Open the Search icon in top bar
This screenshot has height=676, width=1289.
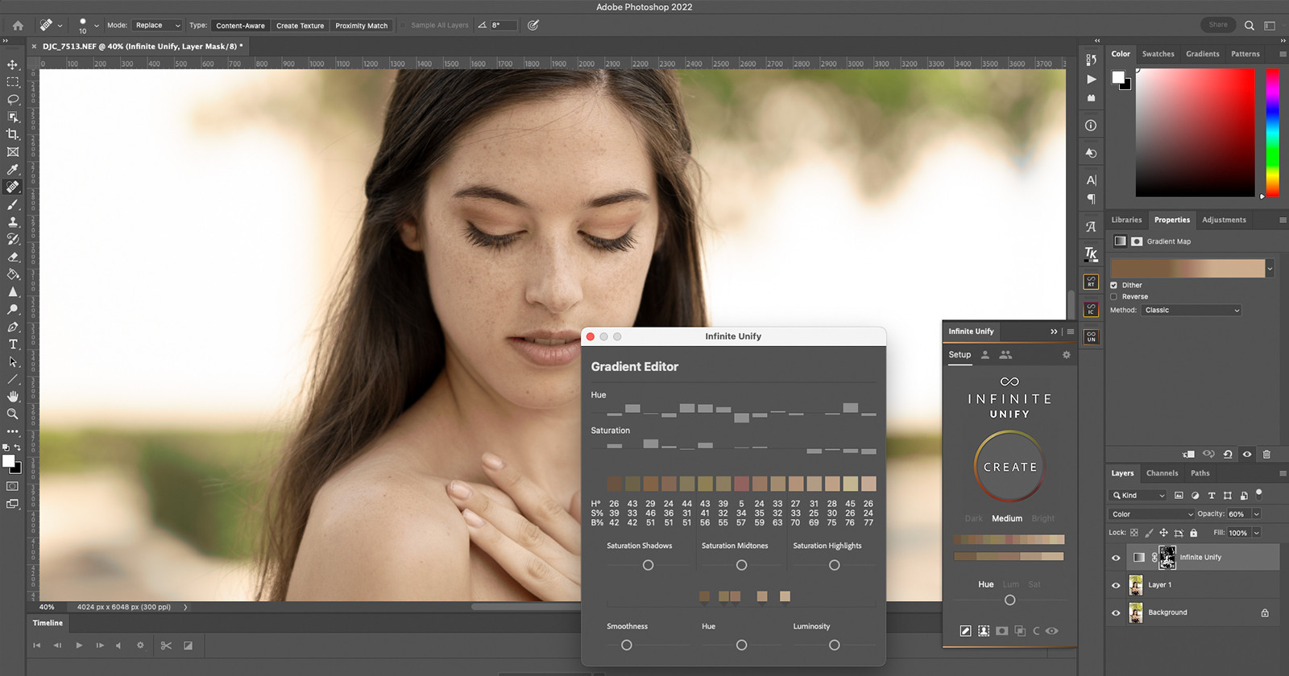1249,25
